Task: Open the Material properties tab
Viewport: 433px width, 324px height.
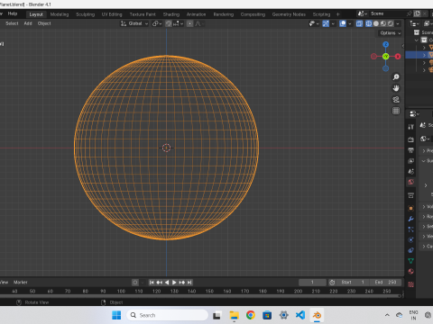Action: pyautogui.click(x=410, y=272)
